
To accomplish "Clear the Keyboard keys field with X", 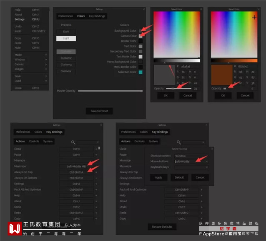I will tap(207, 167).
